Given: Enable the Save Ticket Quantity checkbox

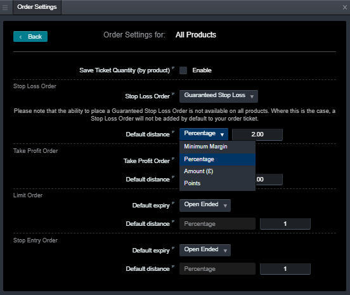Looking at the screenshot, I should (183, 70).
